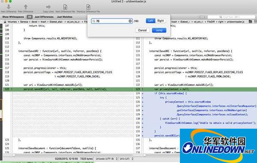The height and width of the screenshot is (163, 257).
Task: Toggle Show Whitespaces
Action: click(x=13, y=17)
